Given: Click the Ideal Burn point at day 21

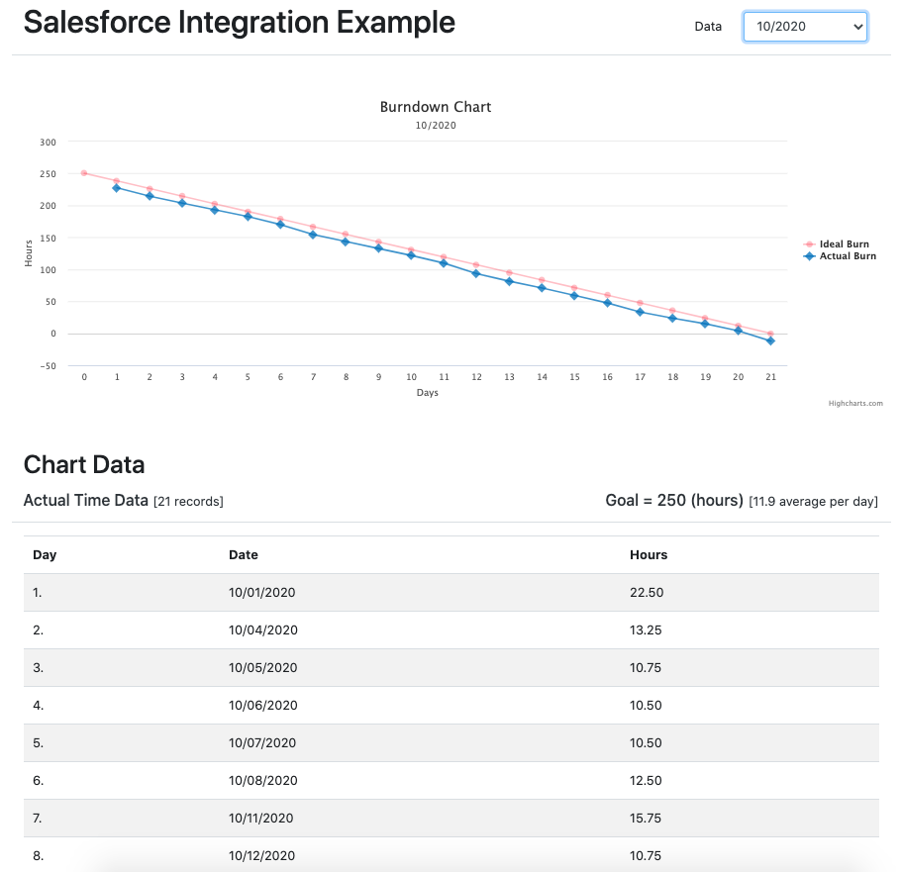Looking at the screenshot, I should click(771, 334).
